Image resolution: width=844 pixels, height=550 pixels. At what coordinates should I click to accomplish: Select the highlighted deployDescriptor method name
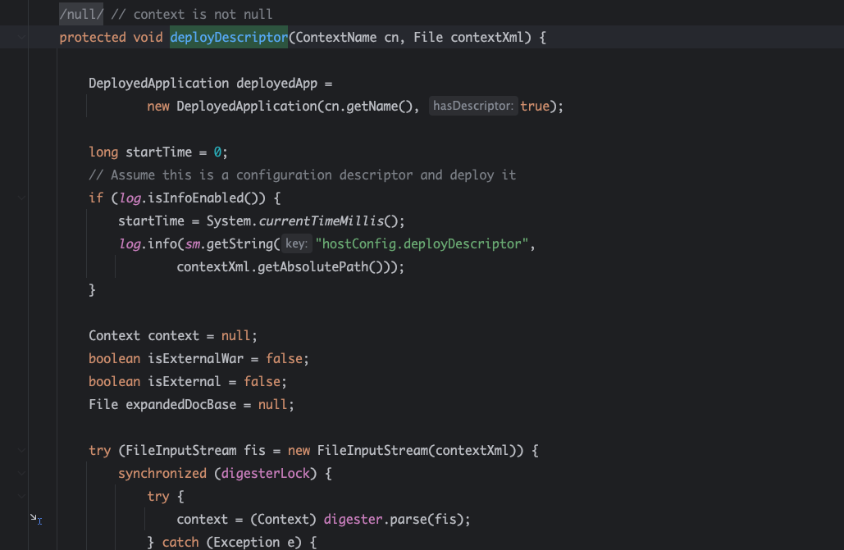pos(229,37)
